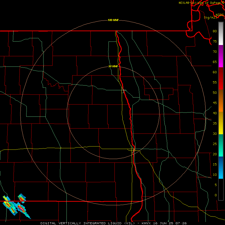Viewport: 225px width, 225px height.
Task: Click the 40 value on the scale
Action: 215,113
